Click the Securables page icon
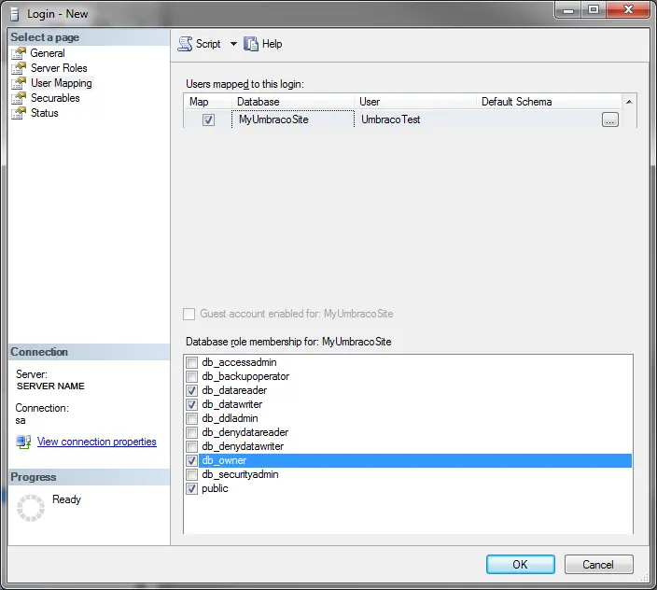Screen dimensions: 657x590 click(x=19, y=98)
